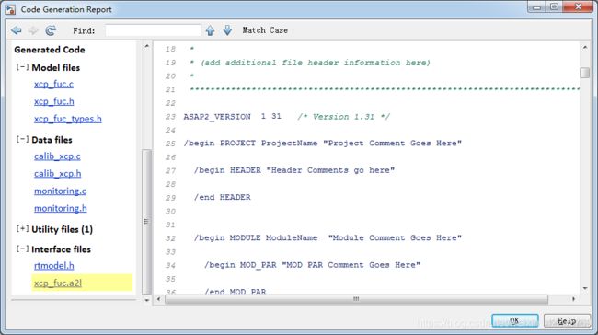Click the /begin PROJECT ProjectName line

pos(322,144)
